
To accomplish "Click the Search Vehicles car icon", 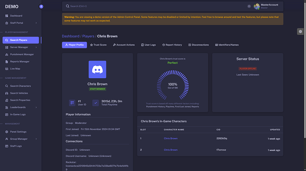I will 7,93.
